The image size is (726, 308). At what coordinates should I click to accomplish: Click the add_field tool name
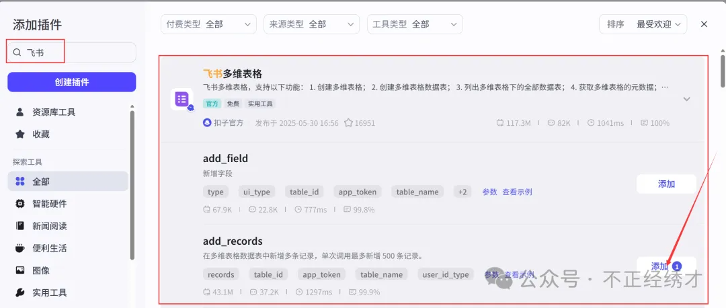[x=225, y=159]
